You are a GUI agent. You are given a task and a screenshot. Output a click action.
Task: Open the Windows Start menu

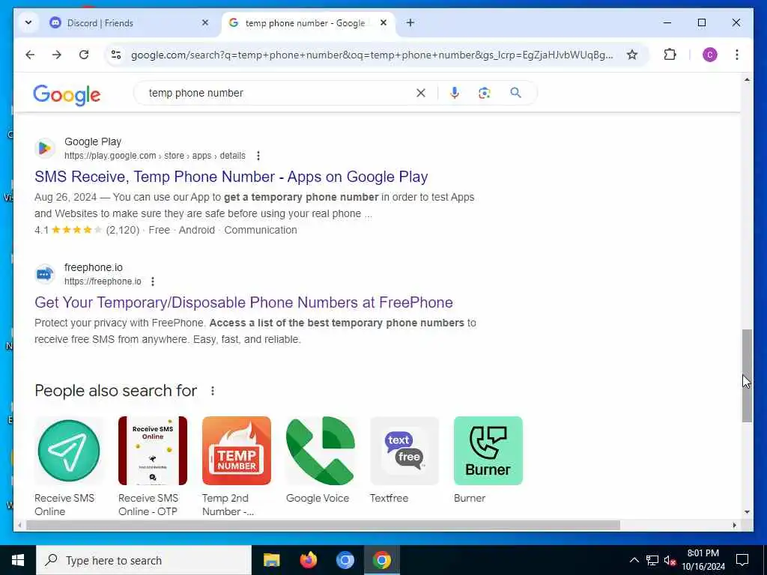click(x=18, y=560)
